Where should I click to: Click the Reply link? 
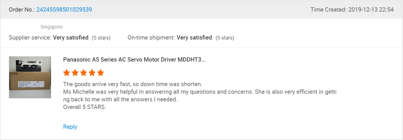(x=70, y=127)
